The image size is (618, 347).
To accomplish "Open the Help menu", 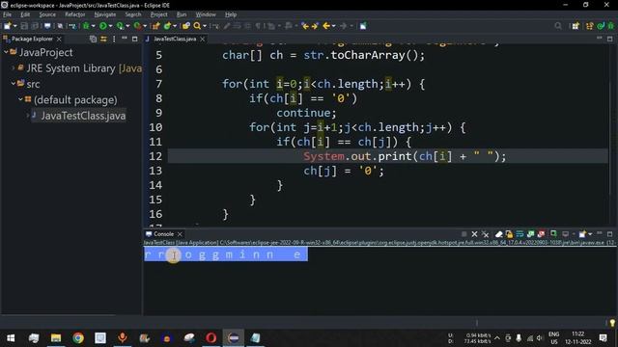I will coord(231,14).
